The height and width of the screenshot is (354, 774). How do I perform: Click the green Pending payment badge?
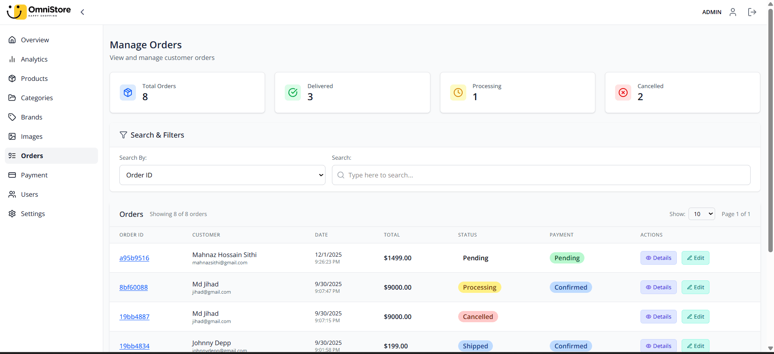click(x=567, y=258)
